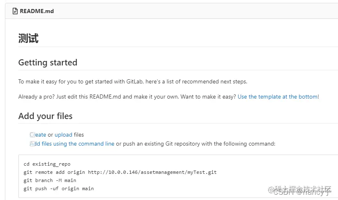Follow the 'Use the template at the bottom' link
Image resolution: width=338 pixels, height=200 pixels.
point(277,97)
